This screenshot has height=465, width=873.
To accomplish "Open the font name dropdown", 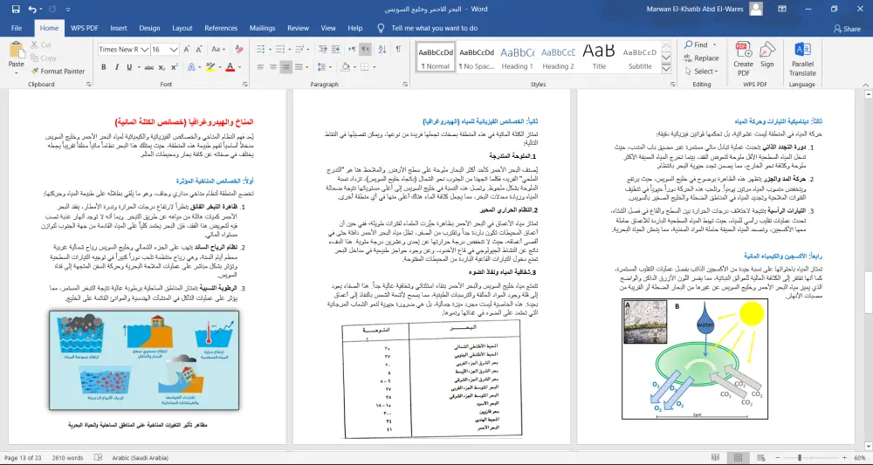I will pos(145,50).
